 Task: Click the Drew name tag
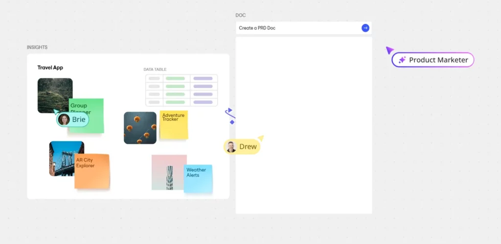(x=248, y=147)
